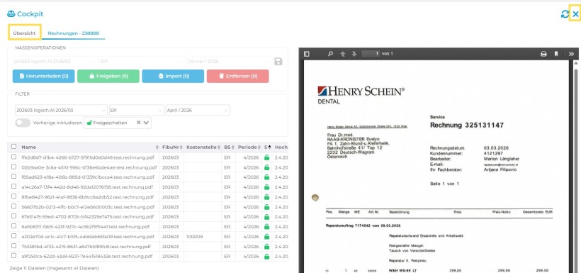Click the green lock of 6a5b8311 file
The image size is (581, 273).
click(266, 227)
